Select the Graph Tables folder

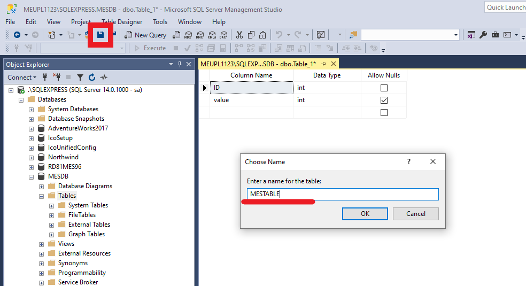87,234
